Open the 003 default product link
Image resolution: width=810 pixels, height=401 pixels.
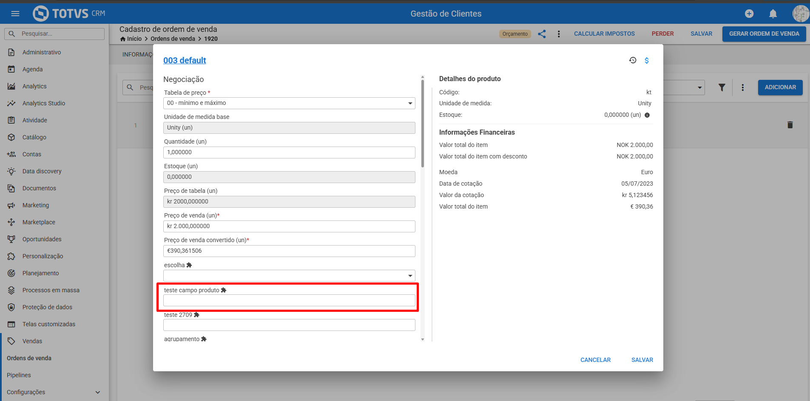[x=185, y=60]
